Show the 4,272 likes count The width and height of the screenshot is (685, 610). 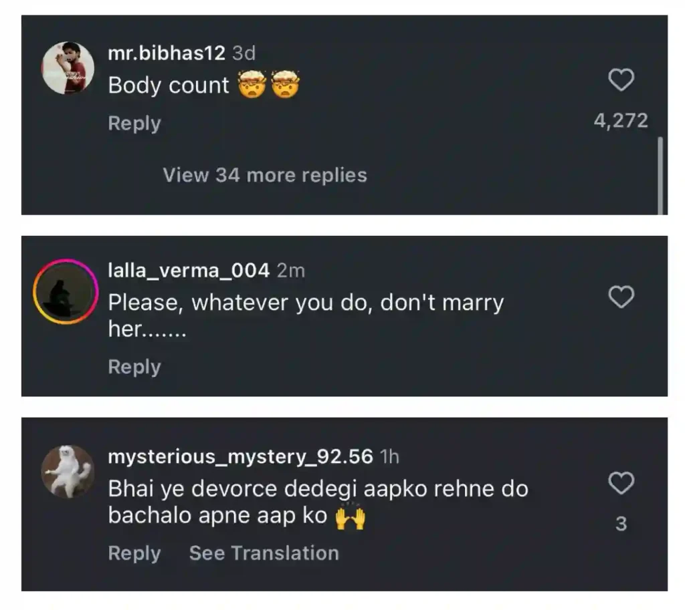[621, 121]
